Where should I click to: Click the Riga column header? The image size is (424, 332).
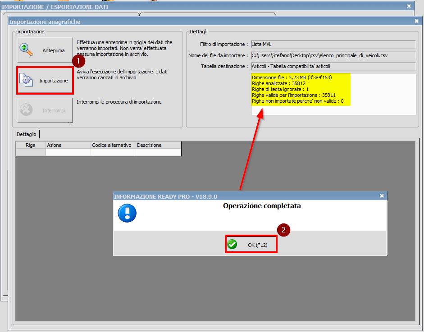(x=31, y=145)
